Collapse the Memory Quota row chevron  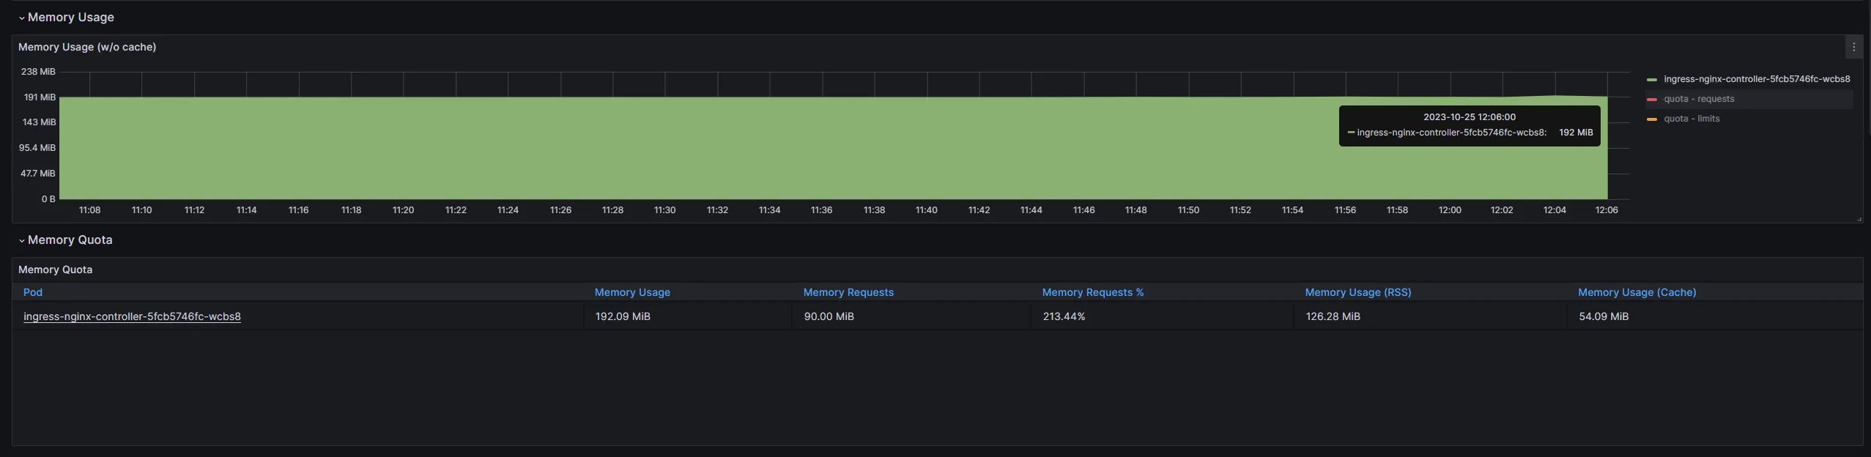(22, 240)
